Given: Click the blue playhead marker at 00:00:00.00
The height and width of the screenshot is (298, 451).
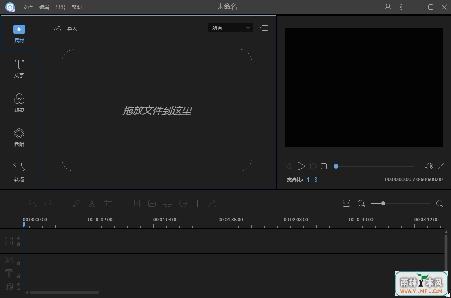Looking at the screenshot, I should click(x=24, y=225).
